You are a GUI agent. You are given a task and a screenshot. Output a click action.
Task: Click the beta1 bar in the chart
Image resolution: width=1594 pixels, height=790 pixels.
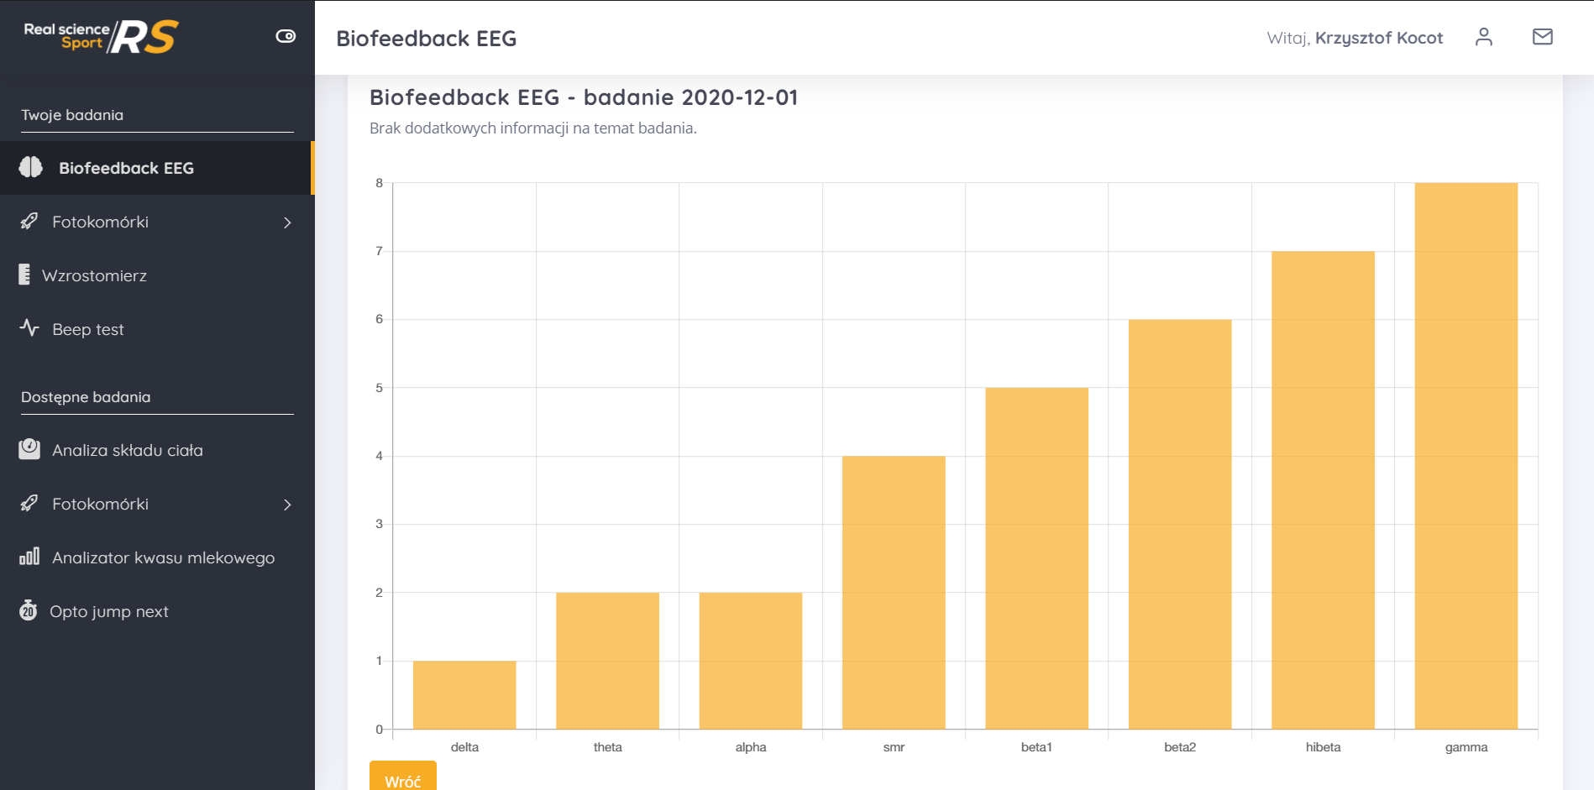pyautogui.click(x=1037, y=558)
